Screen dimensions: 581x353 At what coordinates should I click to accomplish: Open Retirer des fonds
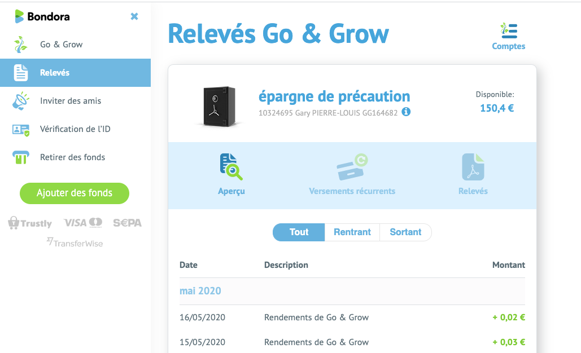coord(73,157)
